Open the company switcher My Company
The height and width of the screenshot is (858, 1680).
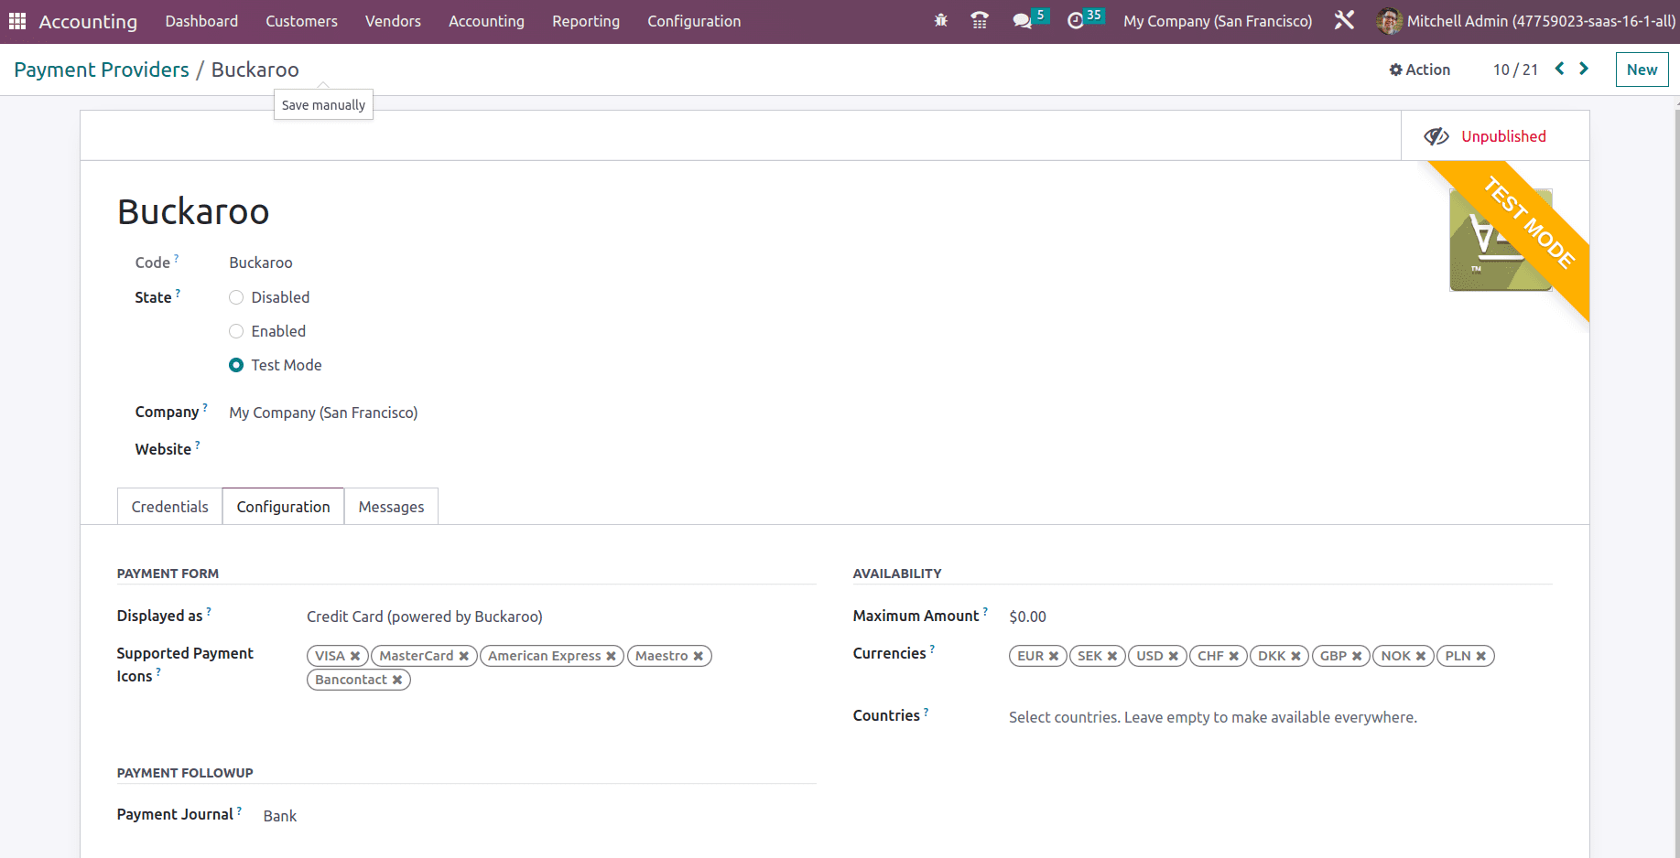click(x=1218, y=21)
